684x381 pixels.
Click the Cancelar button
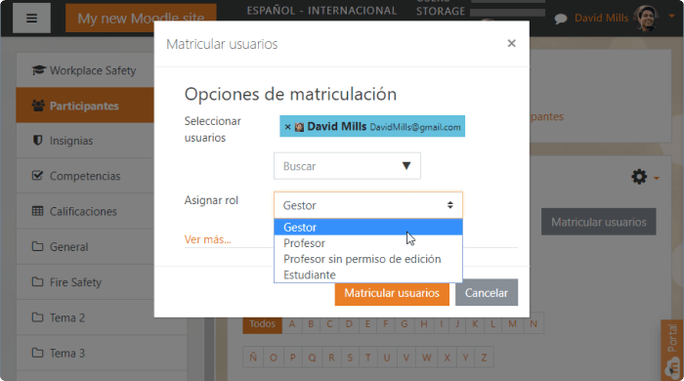click(x=487, y=292)
